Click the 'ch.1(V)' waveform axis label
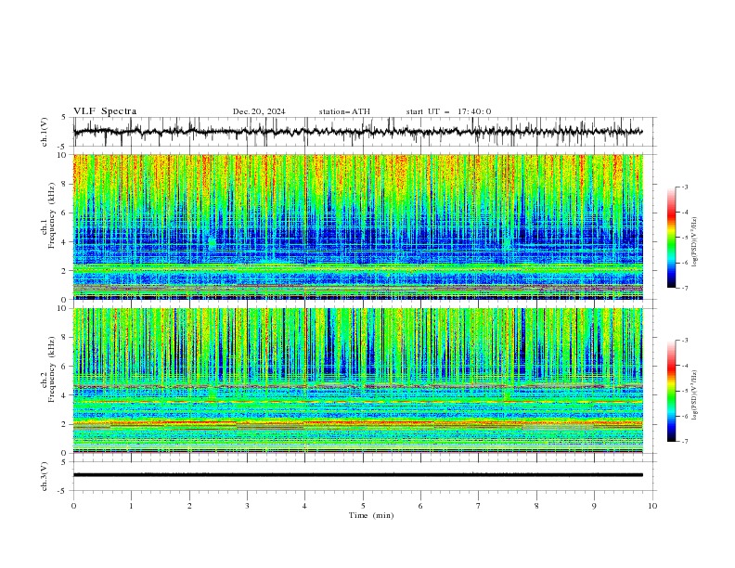The width and height of the screenshot is (735, 568). (45, 132)
